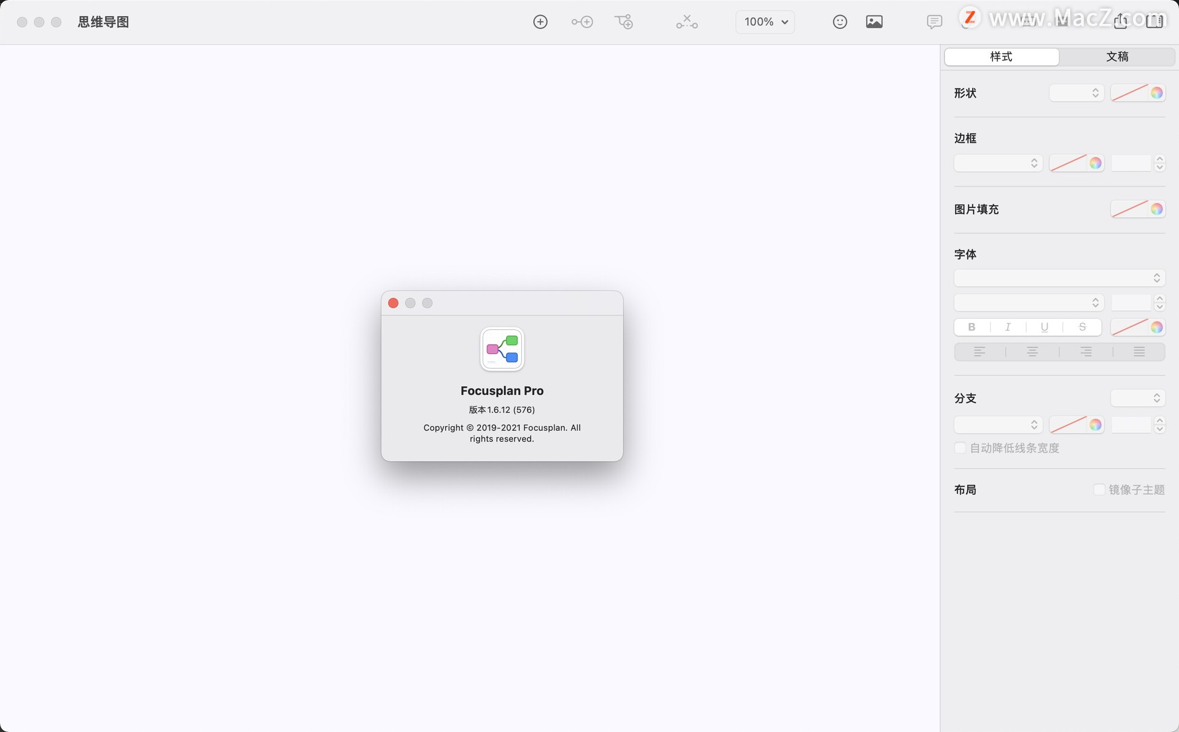This screenshot has width=1179, height=732.
Task: Adjust the 边框 border width stepper
Action: click(1159, 163)
